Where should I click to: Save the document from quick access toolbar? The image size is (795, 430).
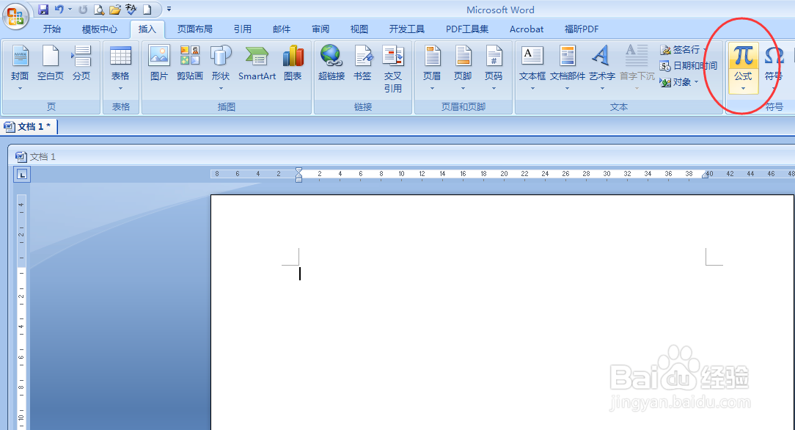pos(43,10)
